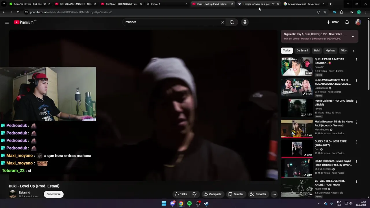Close the TOO YUGAN vs MUSHER tab
Screen dimensions: 370x208
tap(95, 4)
